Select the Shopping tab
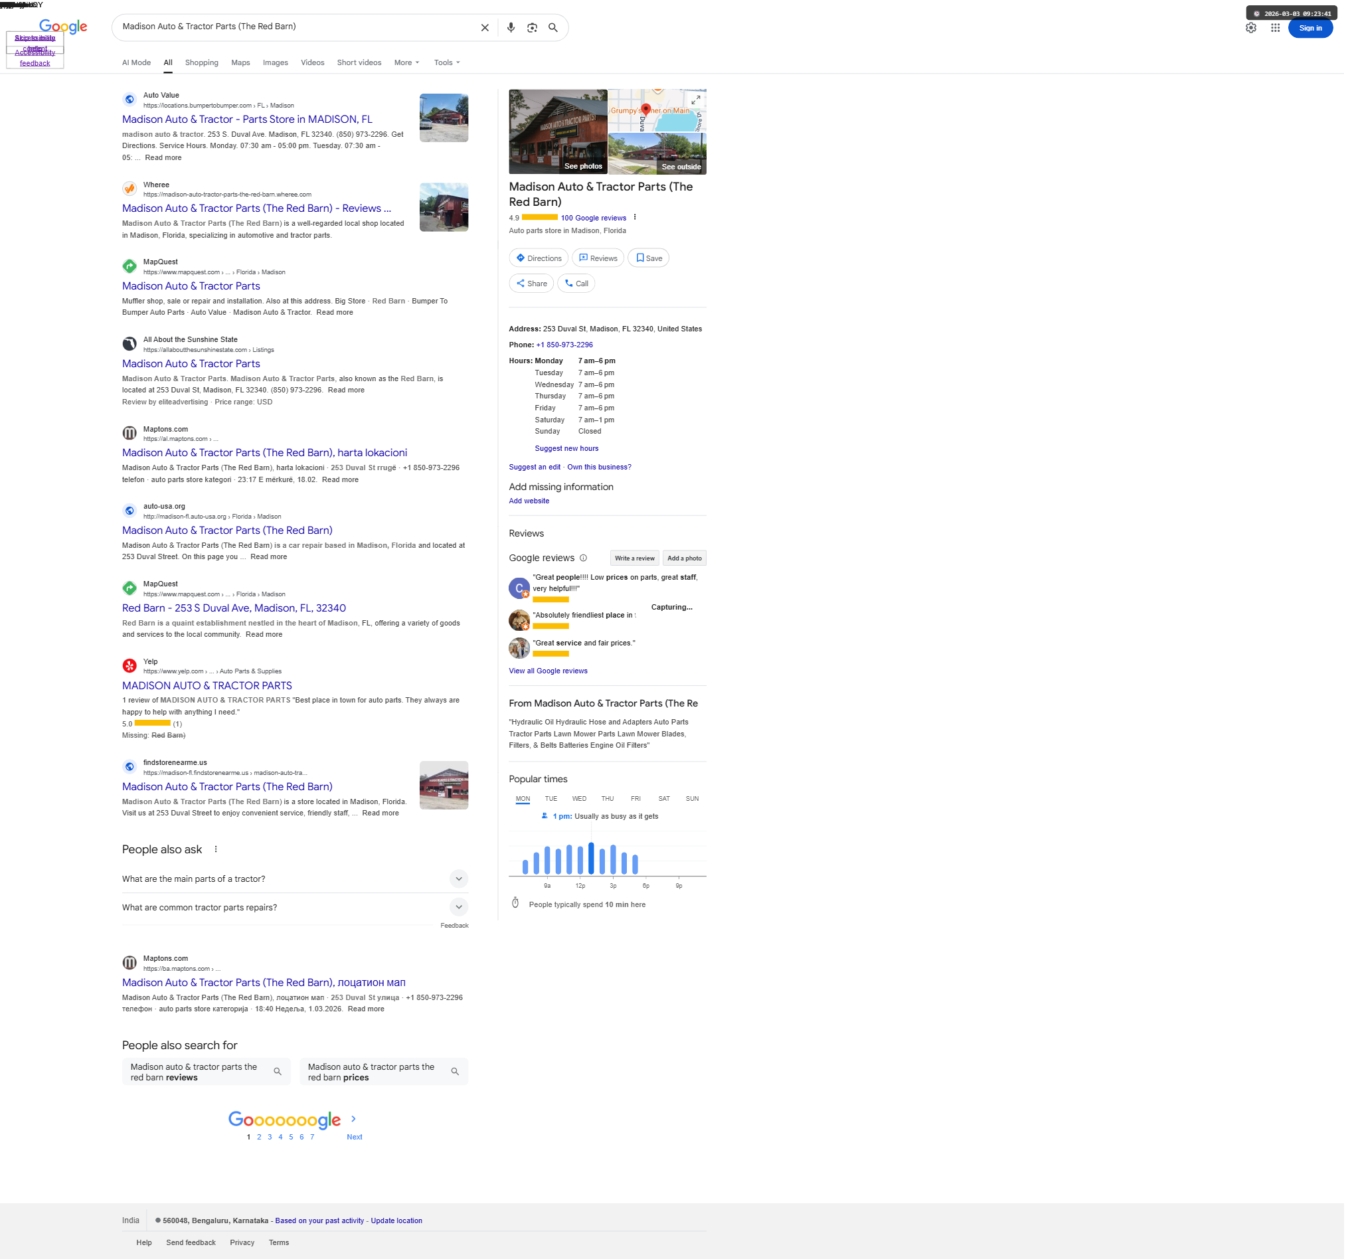The image size is (1352, 1259). pos(203,63)
